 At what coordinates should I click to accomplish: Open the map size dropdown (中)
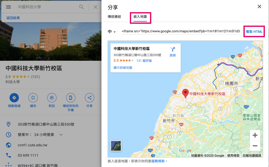(x=112, y=32)
